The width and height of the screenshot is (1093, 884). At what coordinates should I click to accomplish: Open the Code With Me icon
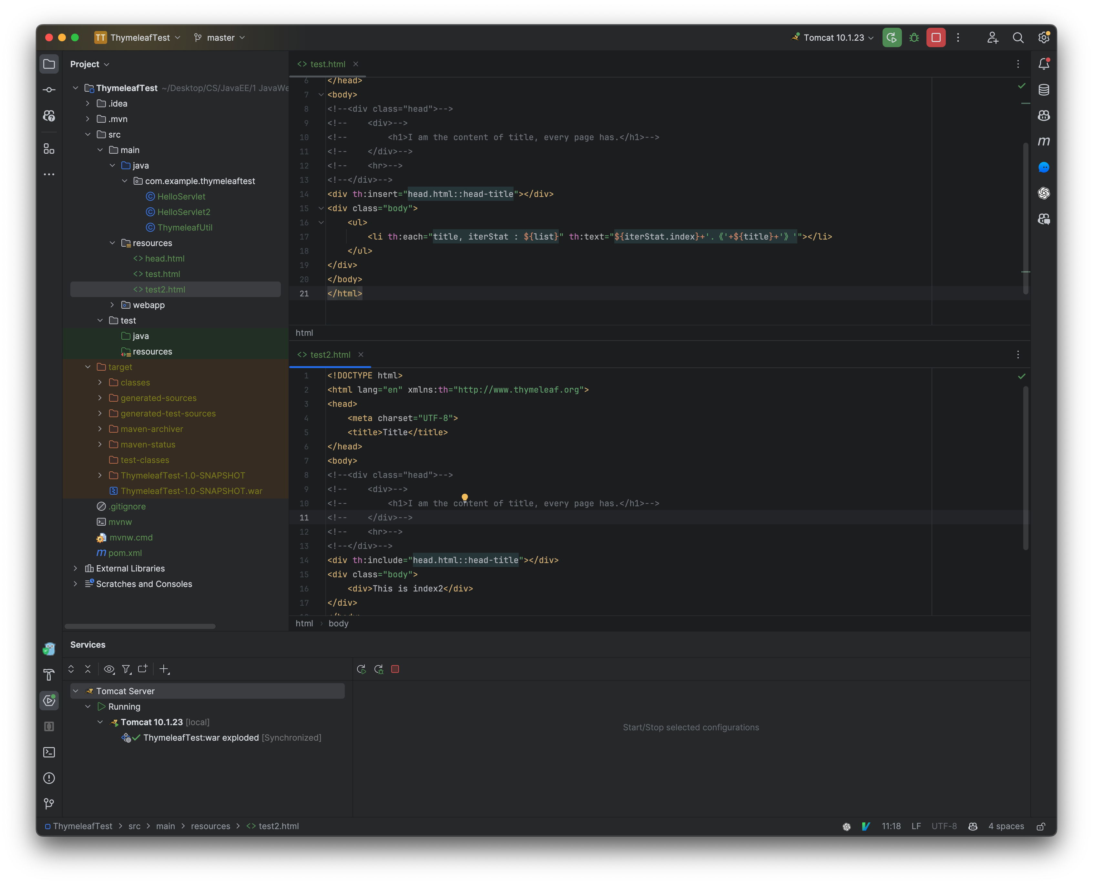point(993,38)
